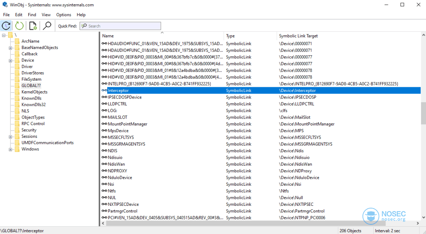Click the scroll-up arrow of the list
The width and height of the screenshot is (426, 234).
coord(423,35)
